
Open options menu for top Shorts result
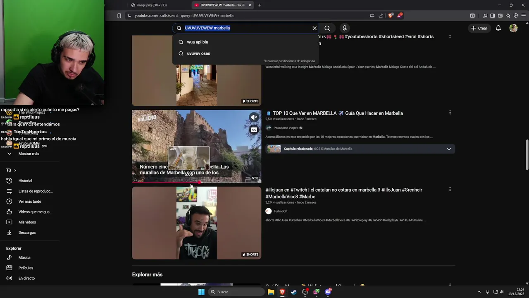pyautogui.click(x=450, y=36)
